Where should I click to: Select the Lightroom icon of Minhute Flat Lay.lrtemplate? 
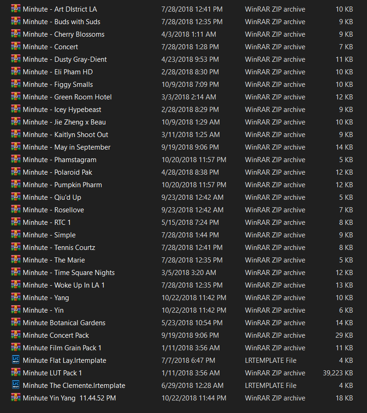(x=16, y=360)
